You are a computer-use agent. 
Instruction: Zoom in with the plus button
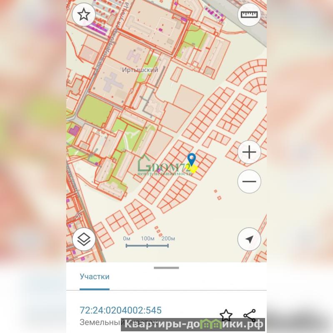coord(249,152)
